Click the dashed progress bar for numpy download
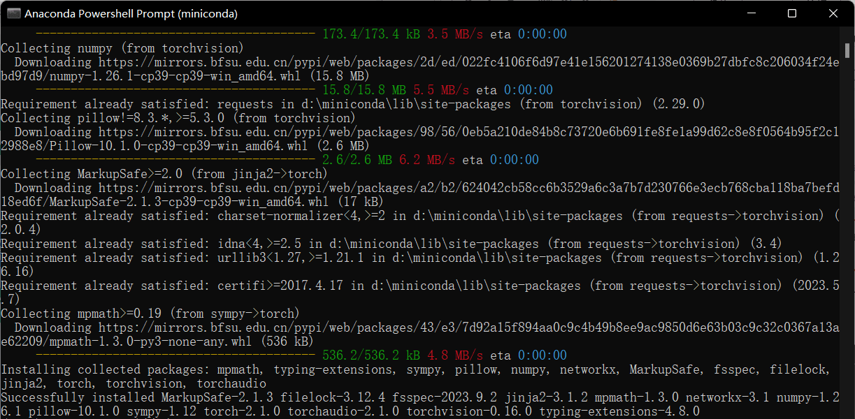The image size is (855, 419). click(175, 90)
